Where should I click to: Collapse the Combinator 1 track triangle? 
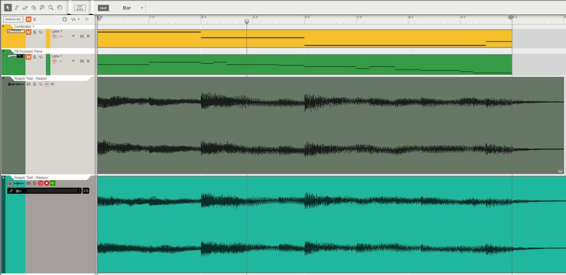tap(3, 27)
